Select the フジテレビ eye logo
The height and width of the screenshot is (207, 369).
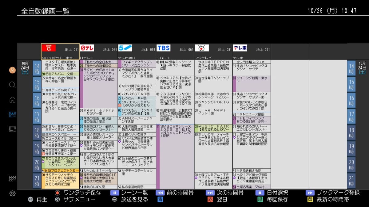click(x=202, y=48)
